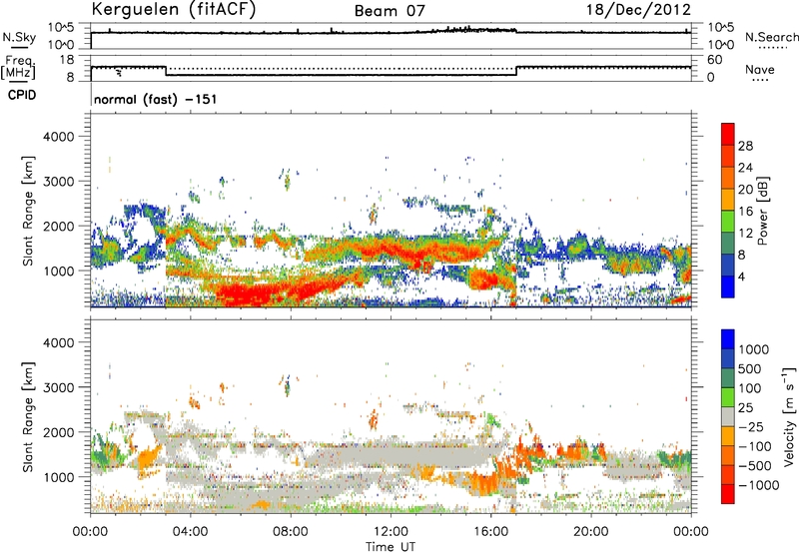Screen dimensions: 799x553
Task: Click 'normal (fast) -151' text
Action: [156, 99]
